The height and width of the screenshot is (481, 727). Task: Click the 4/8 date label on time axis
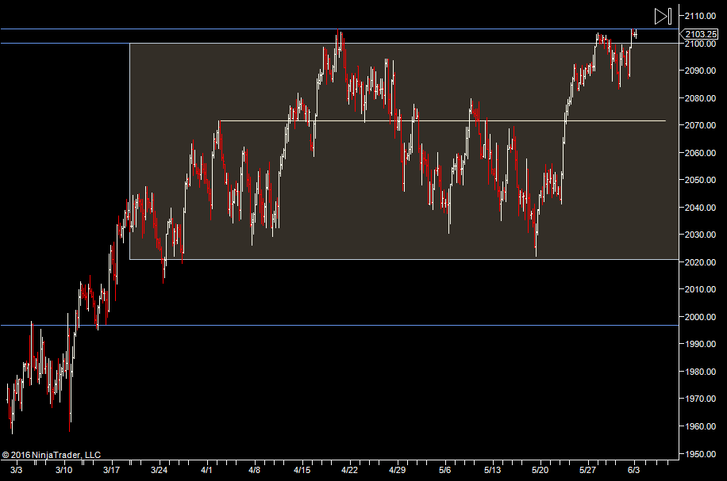[x=254, y=470]
